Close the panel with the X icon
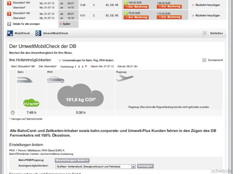 click(x=205, y=33)
